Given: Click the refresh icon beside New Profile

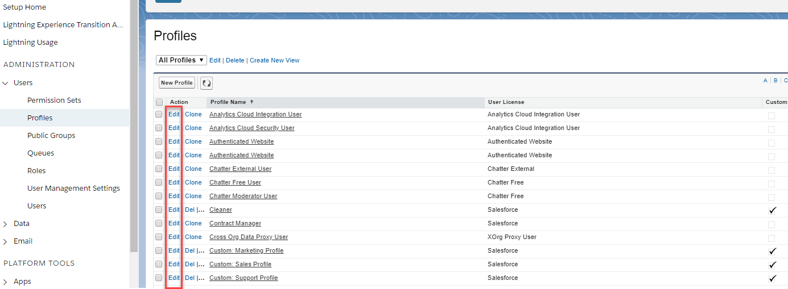Looking at the screenshot, I should pos(207,83).
